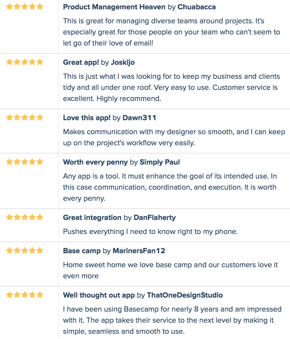The width and height of the screenshot is (290, 339).
Task: Open the 'Product Management Heaven' review title
Action: tap(114, 7)
